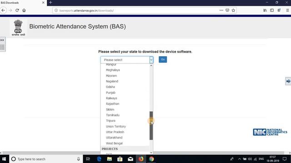The height and width of the screenshot is (163, 291).
Task: Choose Uttarakhand in the dropdown list
Action: click(x=114, y=138)
